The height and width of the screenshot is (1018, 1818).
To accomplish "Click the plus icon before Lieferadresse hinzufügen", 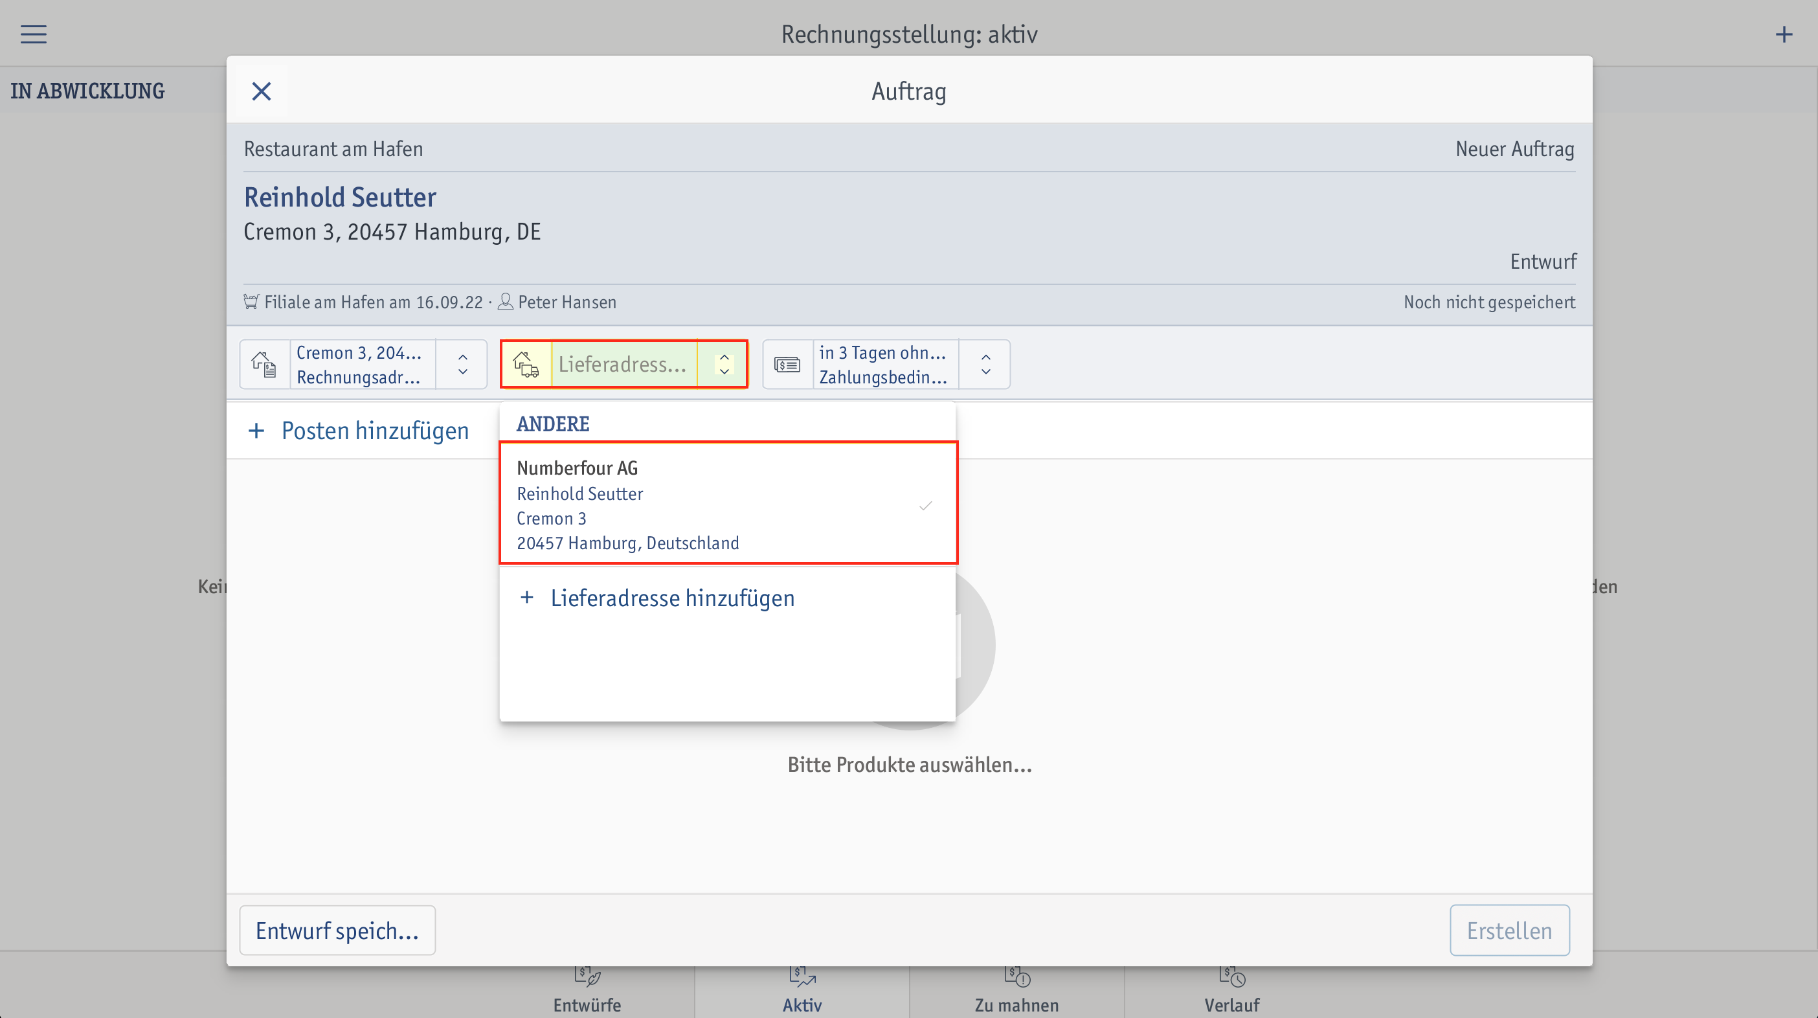I will tap(526, 598).
